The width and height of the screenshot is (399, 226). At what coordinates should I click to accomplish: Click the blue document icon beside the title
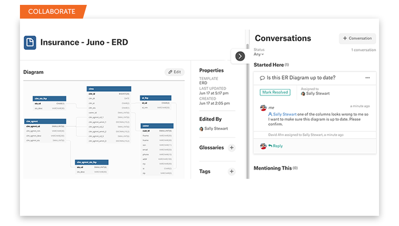pos(30,43)
